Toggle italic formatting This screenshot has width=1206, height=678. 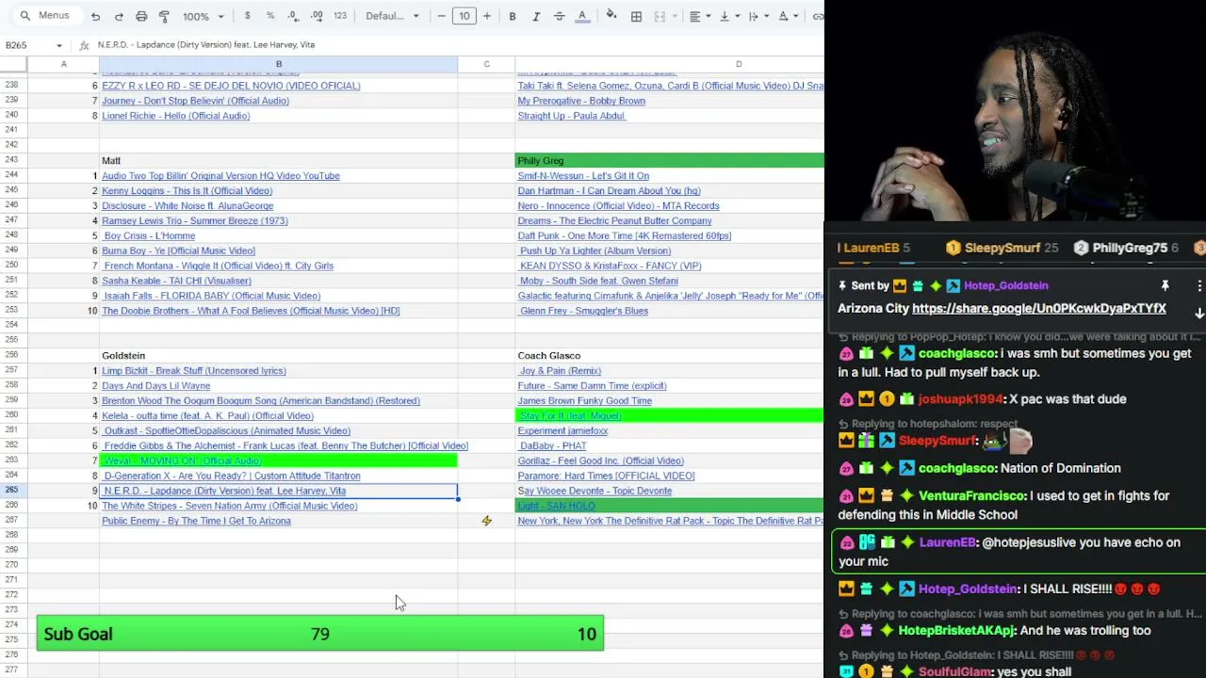tap(536, 16)
